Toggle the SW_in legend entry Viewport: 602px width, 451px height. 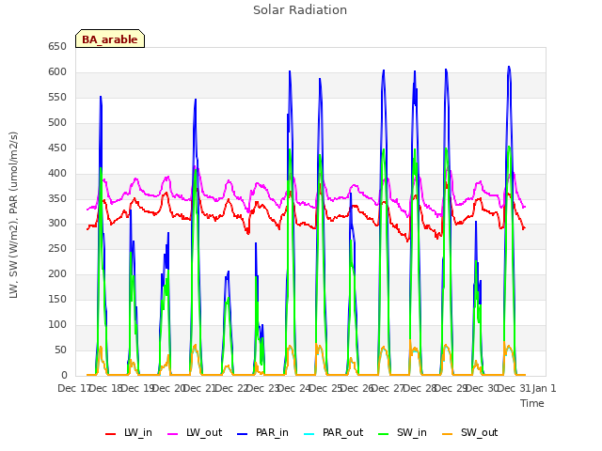(x=403, y=433)
